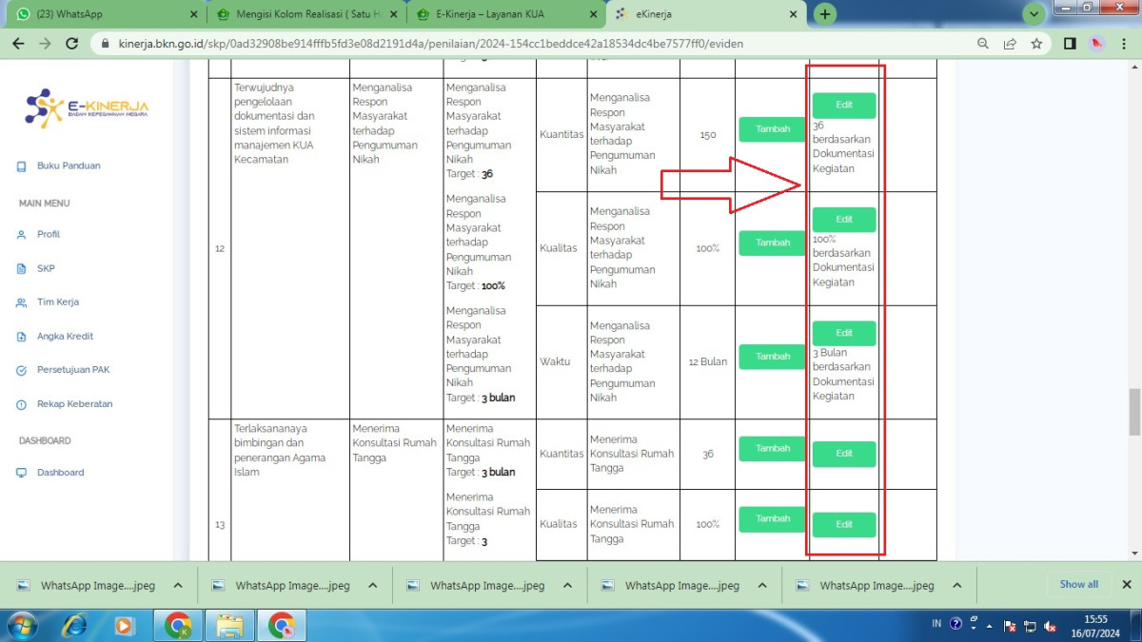This screenshot has height=642, width=1142.
Task: Click Tambah in Menganalisa Respon Kualitas row
Action: 773,243
